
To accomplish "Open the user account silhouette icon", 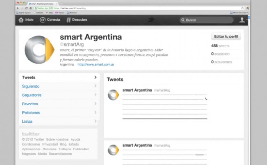I will (x=242, y=20).
